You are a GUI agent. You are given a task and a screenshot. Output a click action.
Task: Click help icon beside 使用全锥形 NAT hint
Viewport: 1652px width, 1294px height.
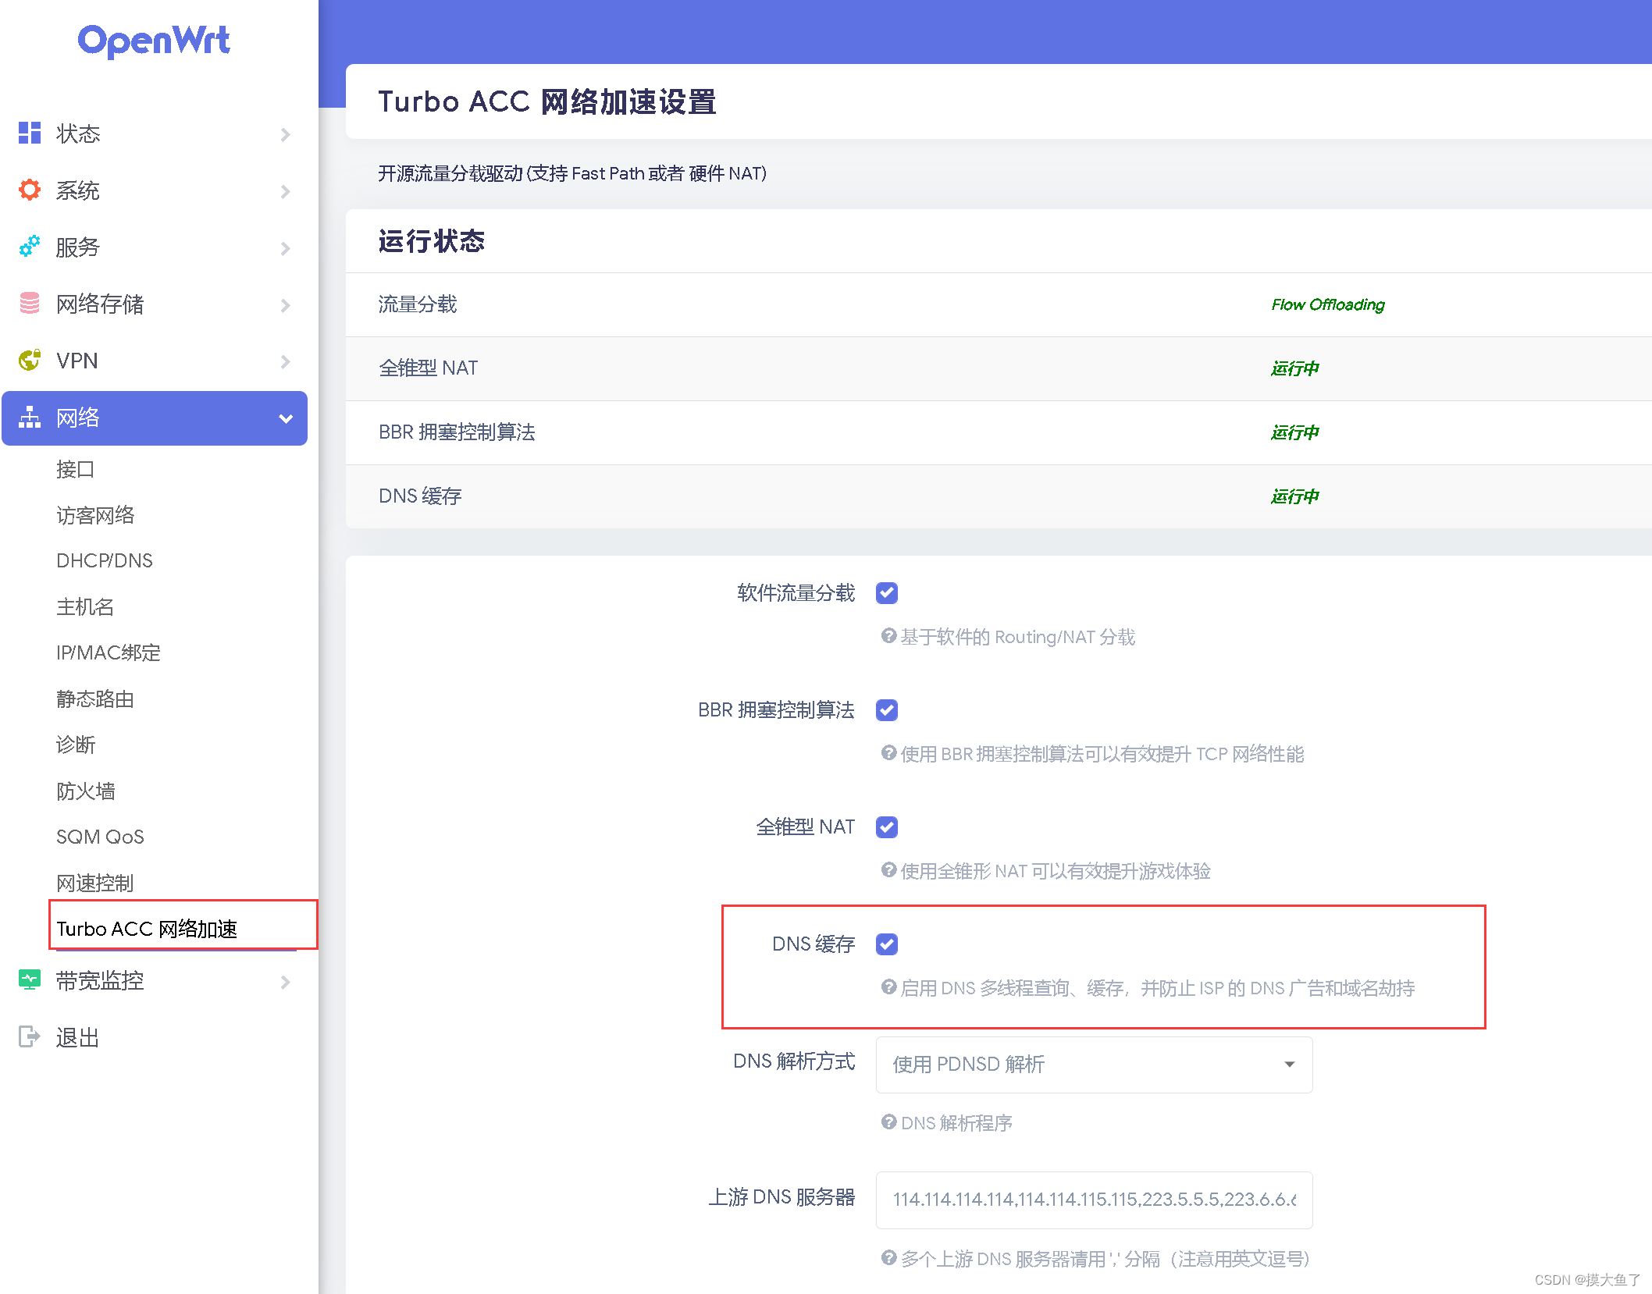[x=888, y=870]
